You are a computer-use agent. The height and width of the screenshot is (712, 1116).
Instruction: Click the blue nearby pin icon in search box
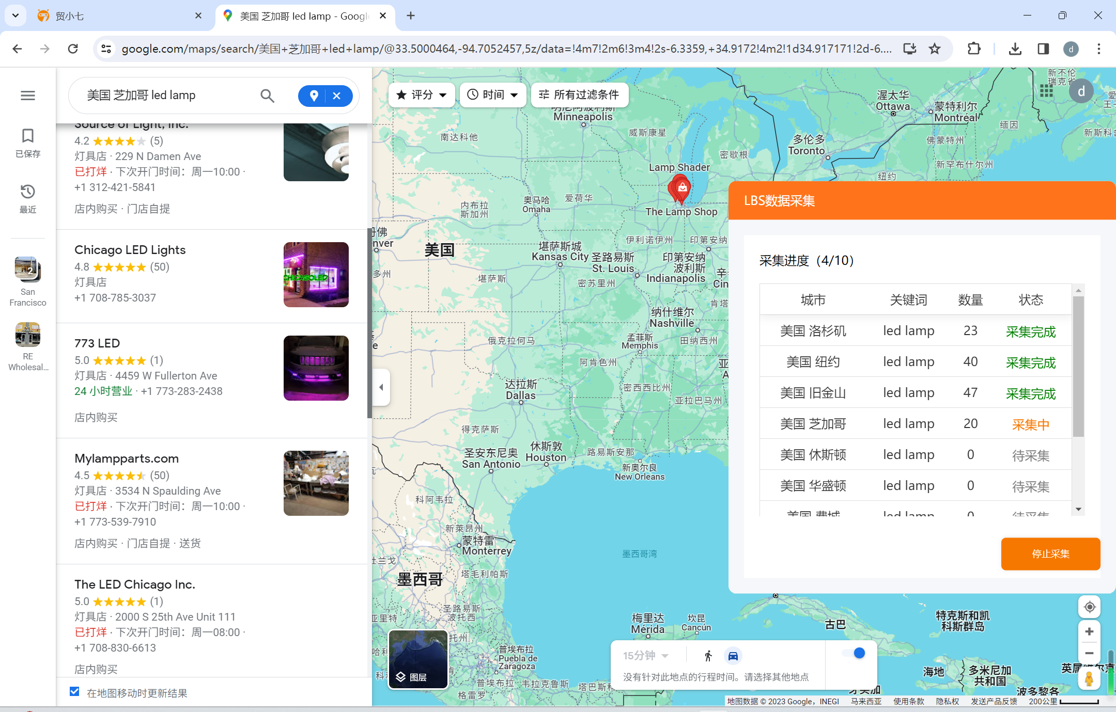point(314,96)
